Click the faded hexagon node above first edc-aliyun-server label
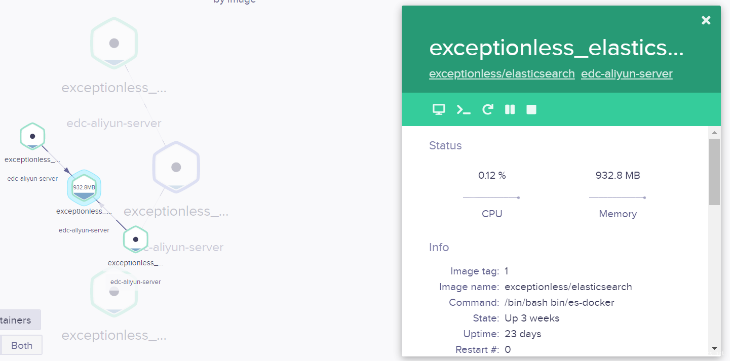The image size is (730, 361). click(x=114, y=44)
